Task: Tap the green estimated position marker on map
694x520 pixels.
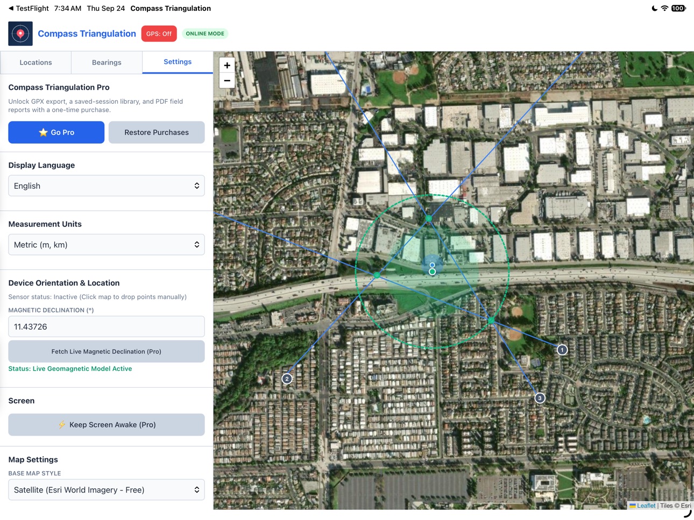Action: point(432,272)
